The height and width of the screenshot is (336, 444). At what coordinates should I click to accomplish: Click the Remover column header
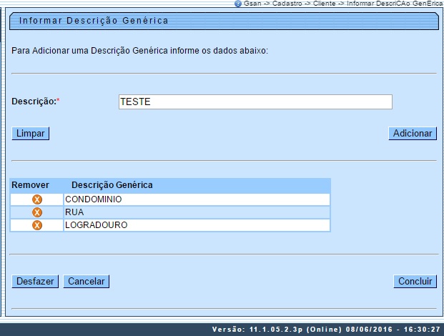point(30,185)
